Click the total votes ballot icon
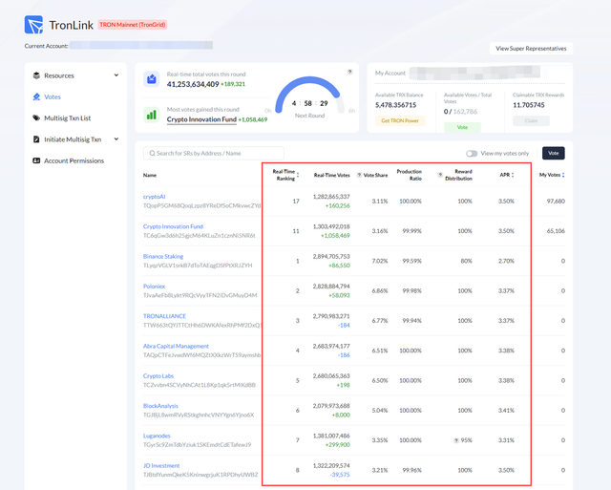Viewport: 611px width, 490px height. pos(151,79)
